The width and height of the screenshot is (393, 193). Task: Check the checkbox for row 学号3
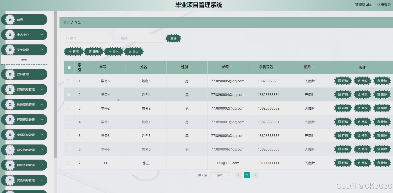69,136
